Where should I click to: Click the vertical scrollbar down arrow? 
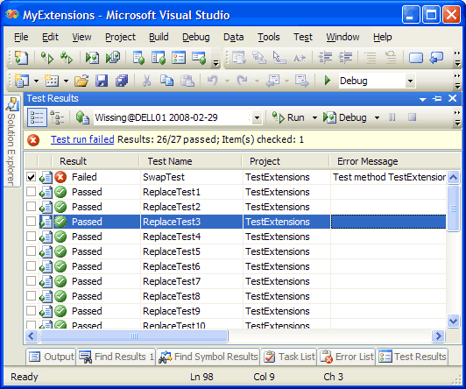pos(454,321)
